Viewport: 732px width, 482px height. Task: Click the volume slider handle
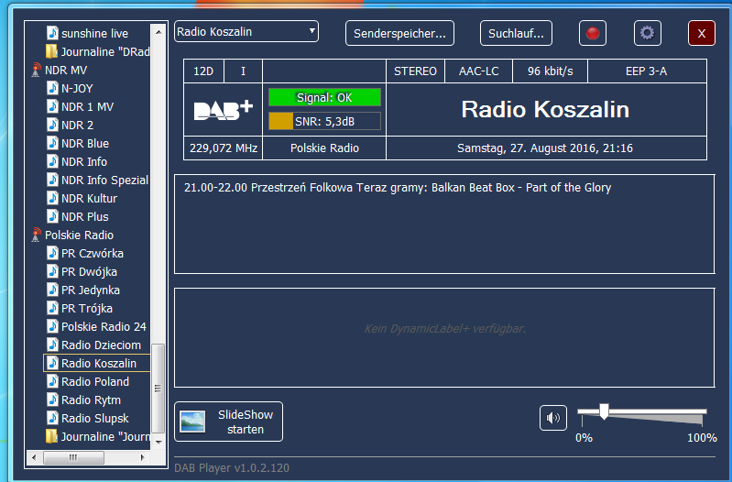tap(603, 411)
